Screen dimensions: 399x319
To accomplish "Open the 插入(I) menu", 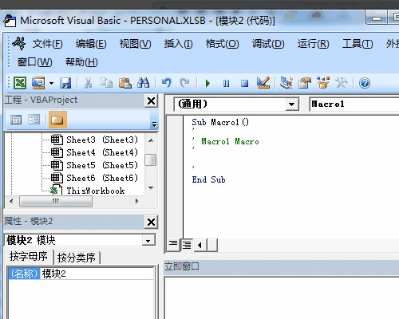I will [x=178, y=44].
